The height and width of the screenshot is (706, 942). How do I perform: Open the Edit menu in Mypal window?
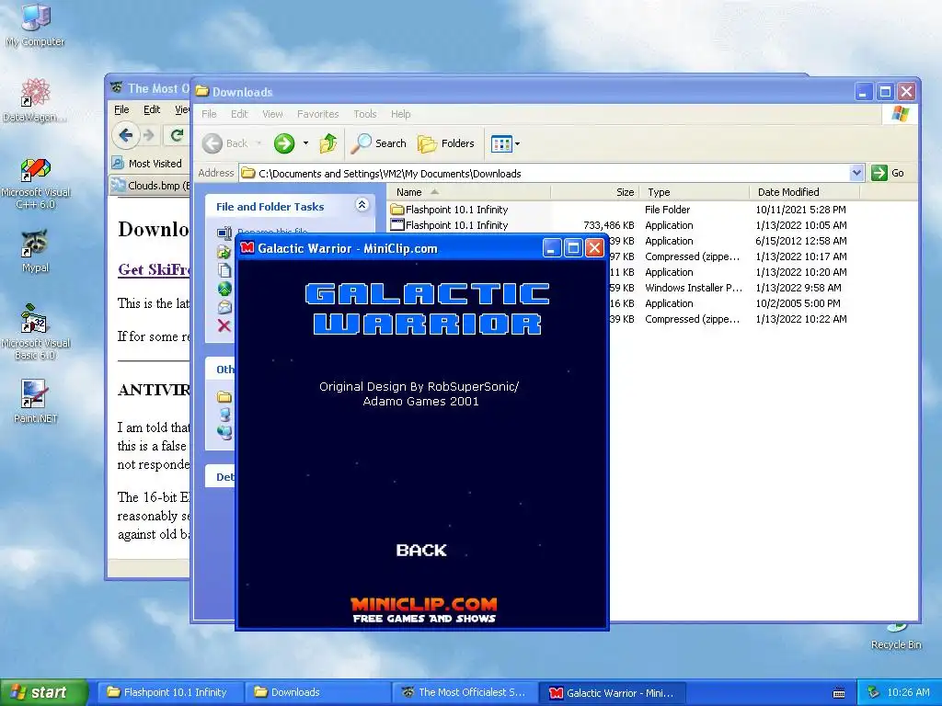tap(152, 109)
